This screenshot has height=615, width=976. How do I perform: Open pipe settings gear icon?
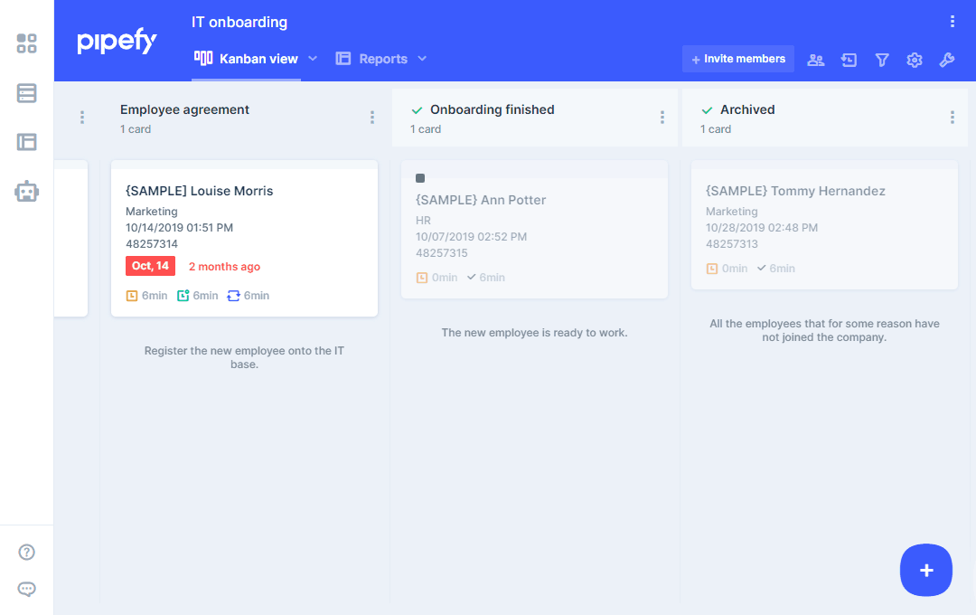[915, 60]
